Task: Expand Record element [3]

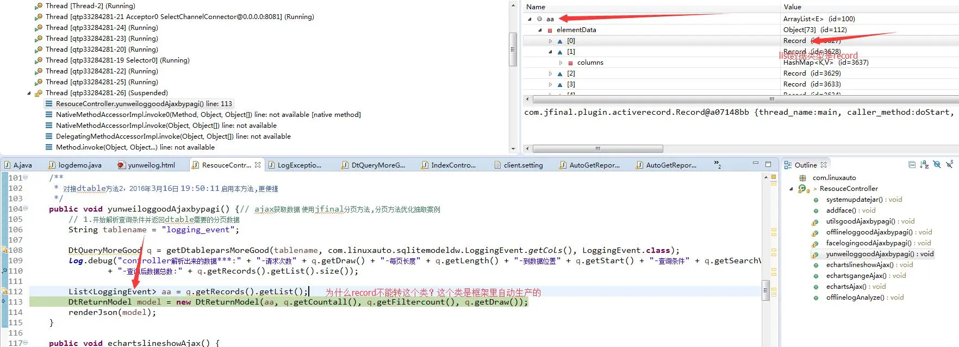Action: tap(550, 84)
